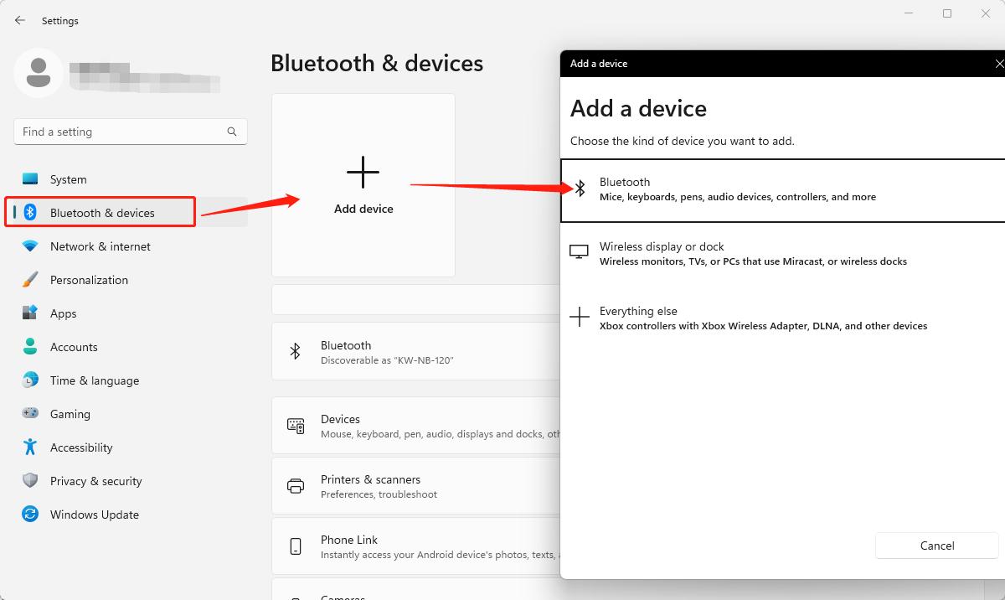Open Accounts in sidebar
The width and height of the screenshot is (1005, 600).
tap(130, 347)
